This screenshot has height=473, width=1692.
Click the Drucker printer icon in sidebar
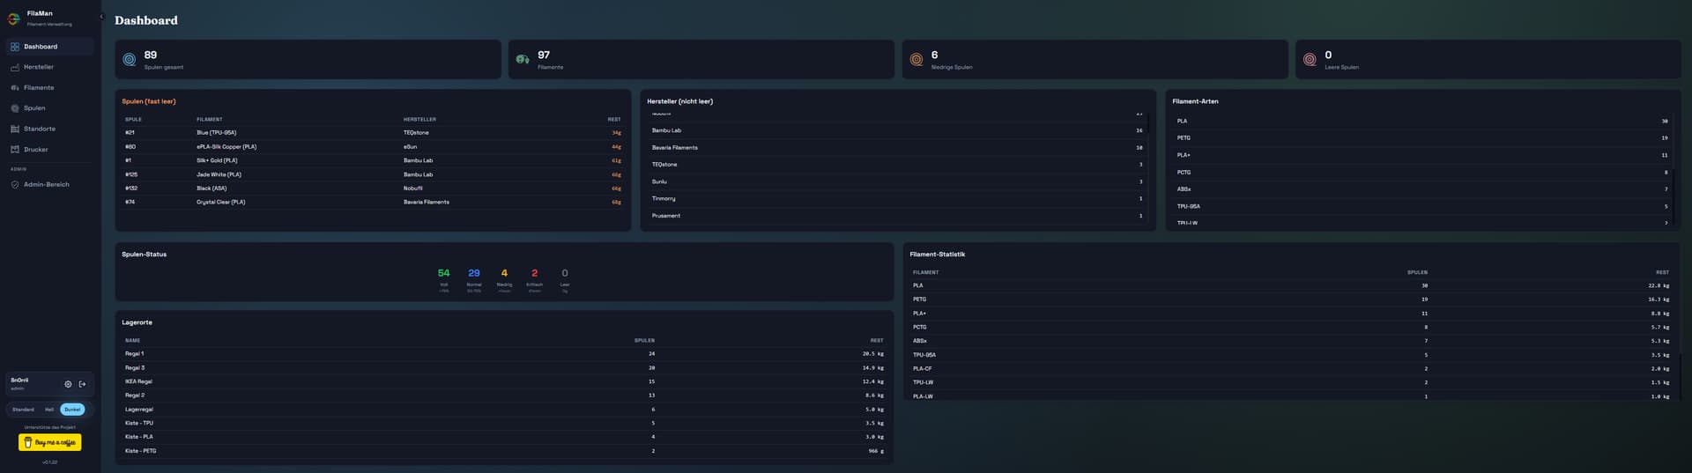point(15,150)
